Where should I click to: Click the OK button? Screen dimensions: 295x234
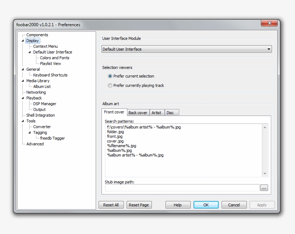[206, 205]
